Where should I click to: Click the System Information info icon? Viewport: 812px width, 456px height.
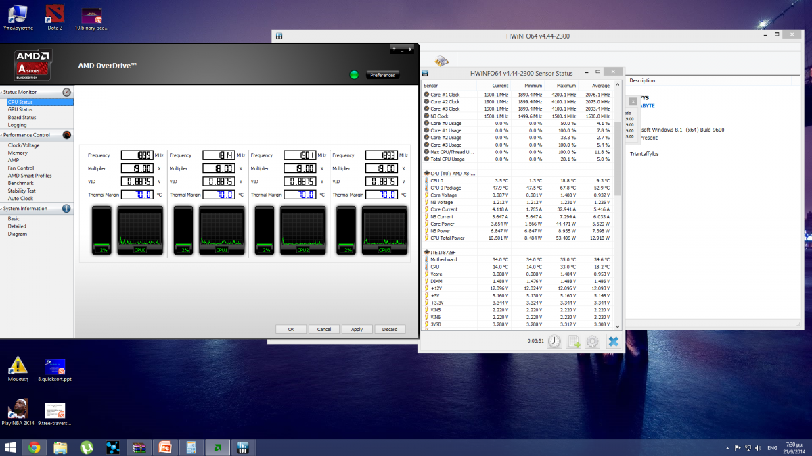[x=66, y=209]
